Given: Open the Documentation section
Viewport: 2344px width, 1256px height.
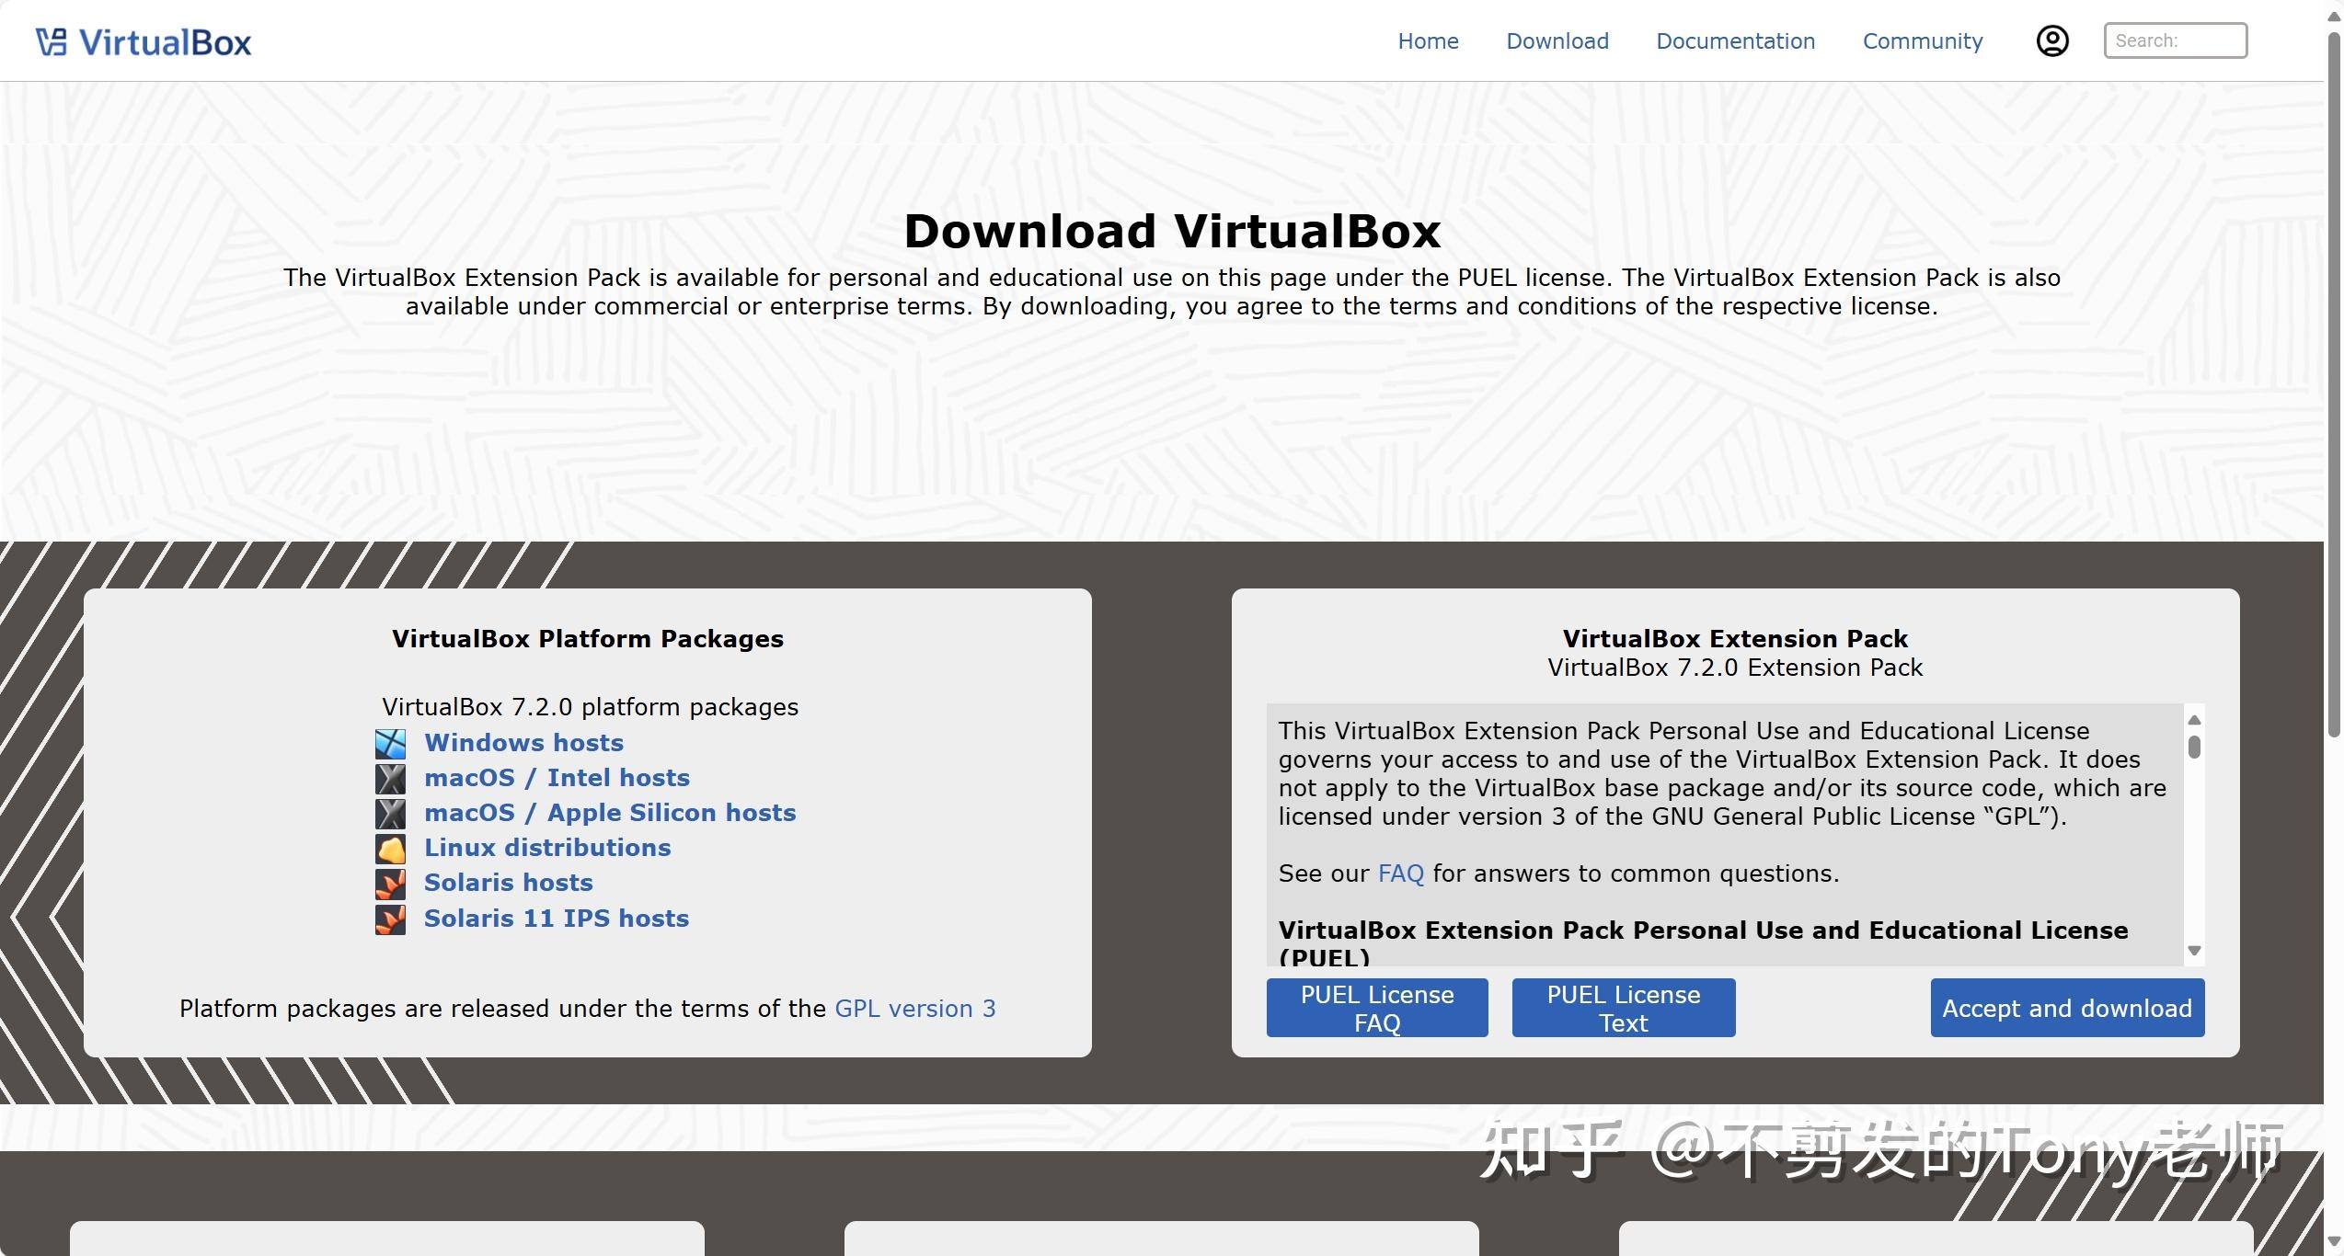Looking at the screenshot, I should (1735, 40).
